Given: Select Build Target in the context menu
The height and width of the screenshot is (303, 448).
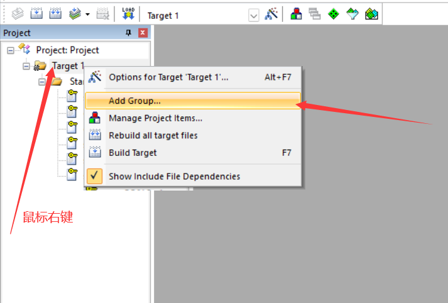Looking at the screenshot, I should coord(193,153).
